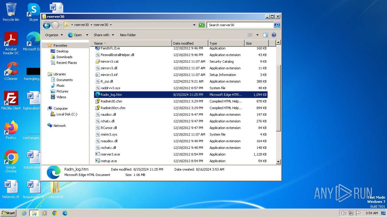The height and width of the screenshot is (217, 387).
Task: Select the Radmin30.chm help file icon
Action: click(x=97, y=101)
